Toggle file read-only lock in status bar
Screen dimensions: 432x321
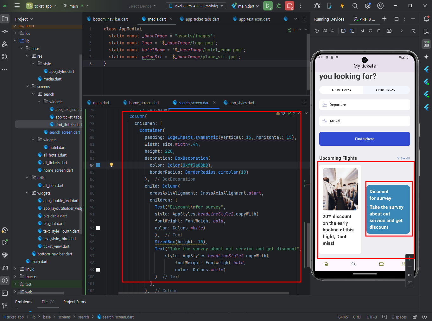coord(415,317)
